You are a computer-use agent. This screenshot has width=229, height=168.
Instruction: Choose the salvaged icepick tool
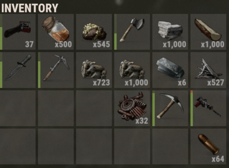56,70
